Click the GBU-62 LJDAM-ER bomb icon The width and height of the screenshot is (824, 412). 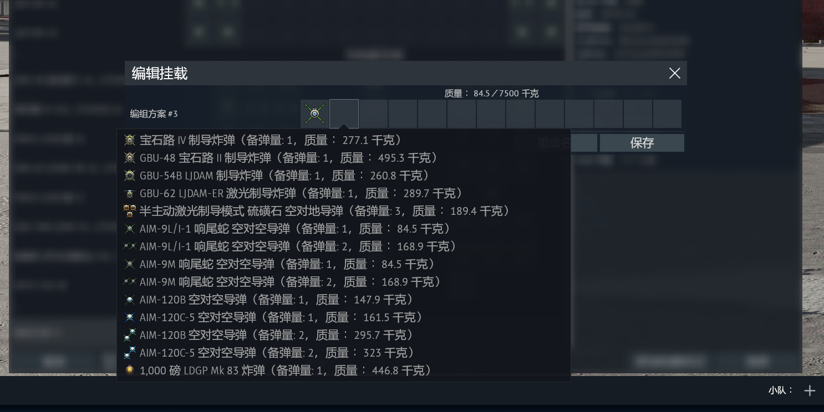tap(130, 193)
